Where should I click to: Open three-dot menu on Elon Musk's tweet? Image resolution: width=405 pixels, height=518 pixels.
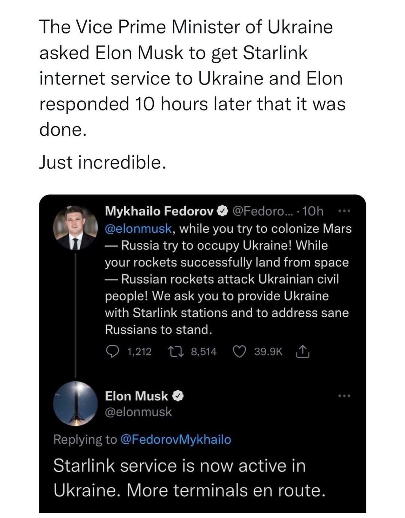coord(344,396)
